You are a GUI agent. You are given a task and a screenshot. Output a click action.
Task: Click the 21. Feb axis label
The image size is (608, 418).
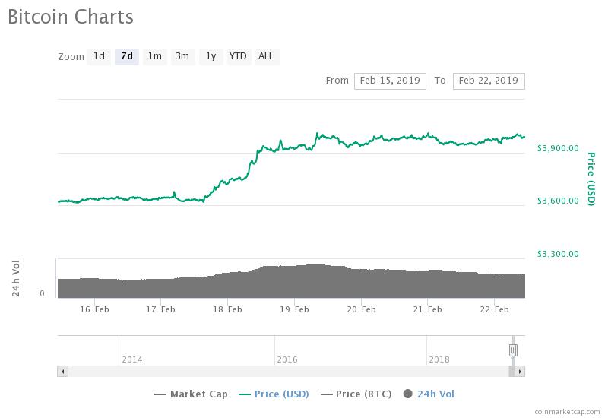click(427, 309)
